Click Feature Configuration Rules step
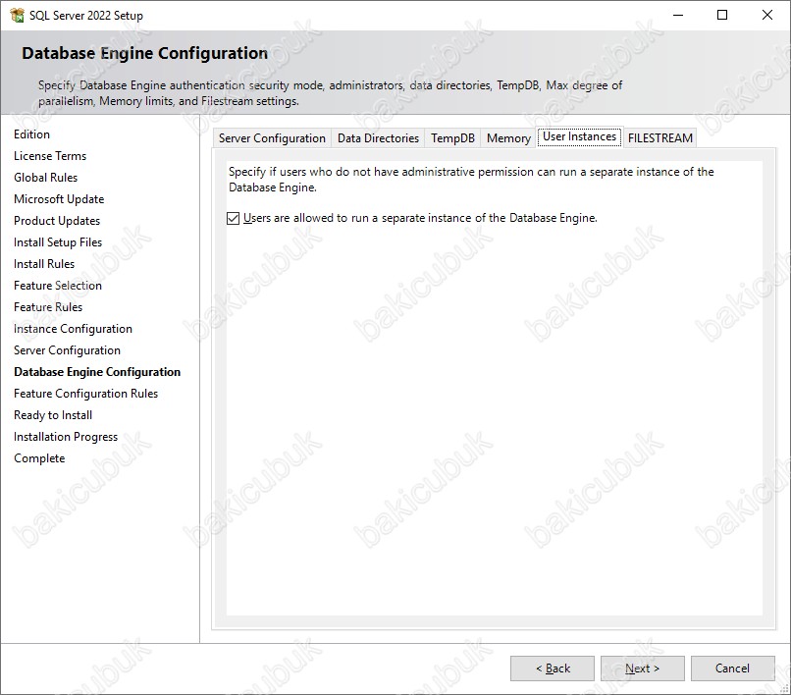 [x=85, y=394]
